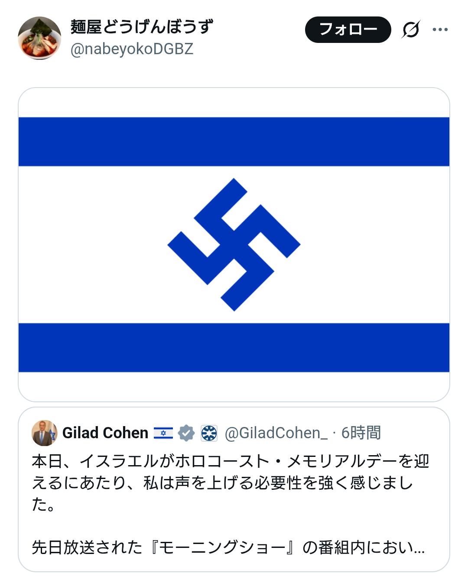Viewport: 468px width, 580px height.
Task: Click the verified checkmark badge
Action: (186, 433)
